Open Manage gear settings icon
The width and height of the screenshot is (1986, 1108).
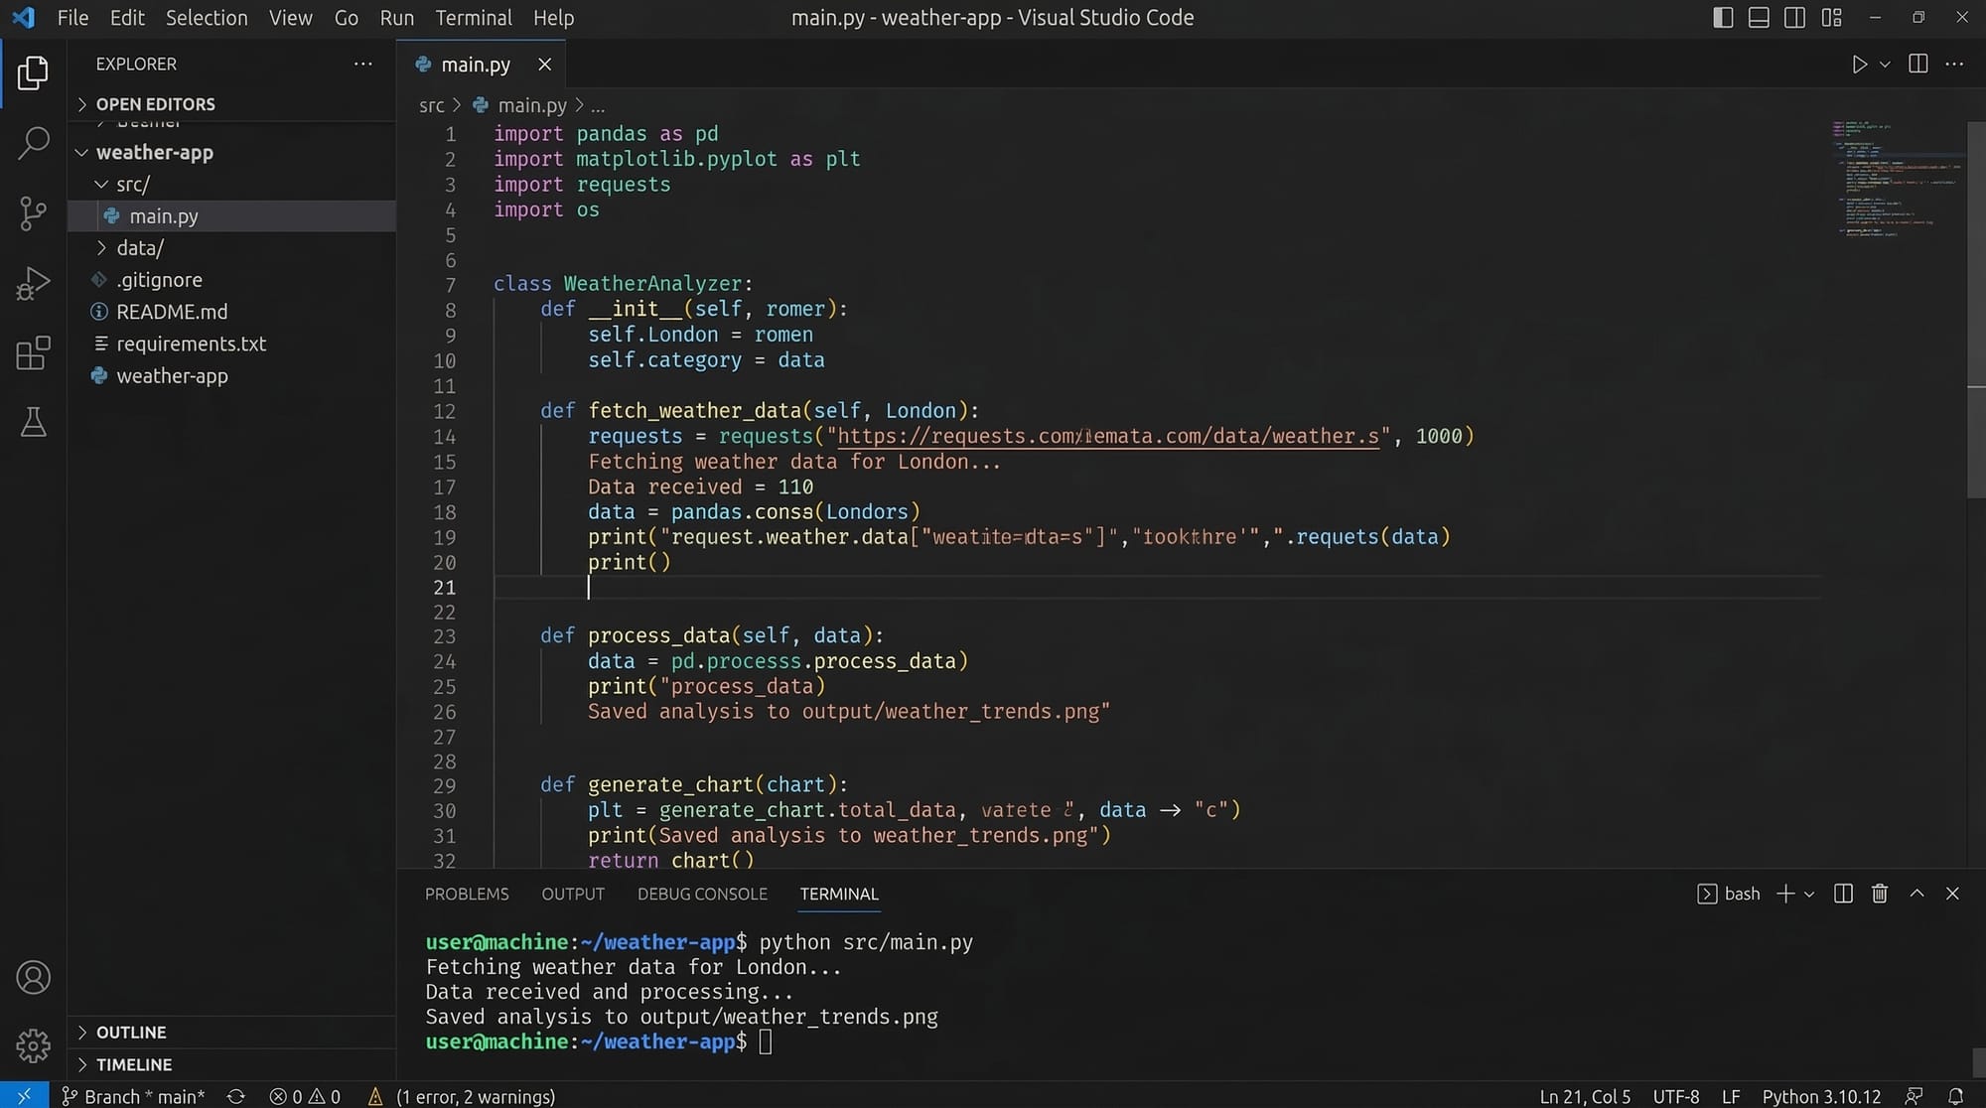(33, 1044)
